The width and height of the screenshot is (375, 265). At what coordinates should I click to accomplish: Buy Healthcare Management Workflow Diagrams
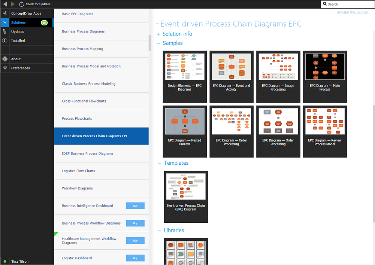(x=135, y=241)
